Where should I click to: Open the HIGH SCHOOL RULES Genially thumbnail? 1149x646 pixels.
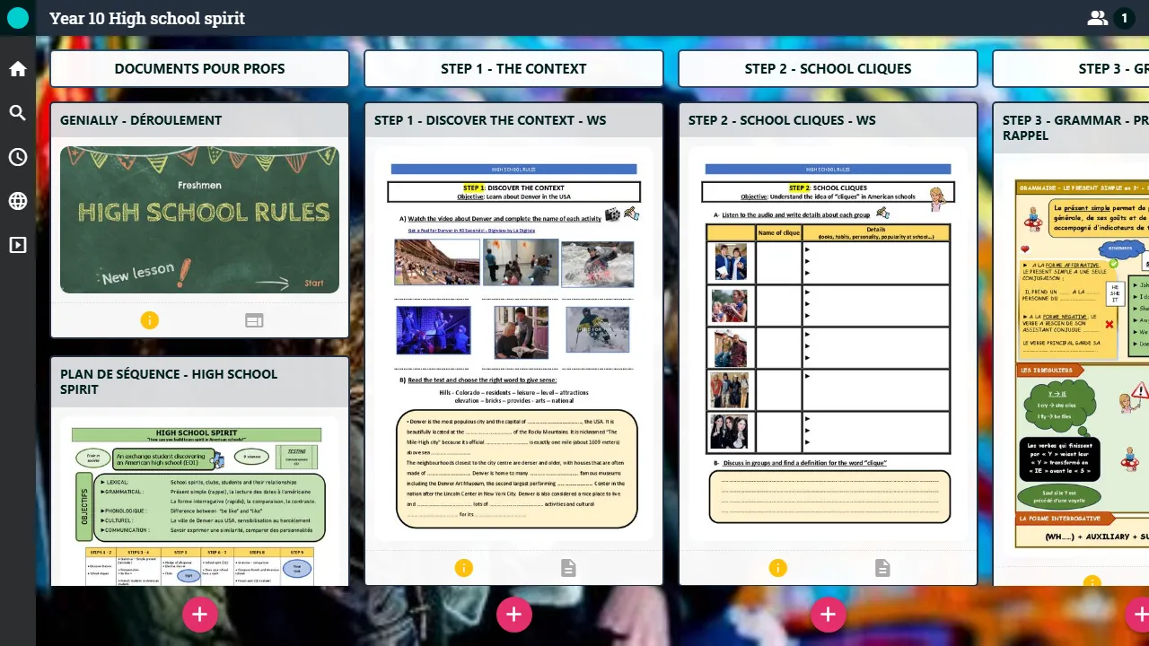click(199, 220)
